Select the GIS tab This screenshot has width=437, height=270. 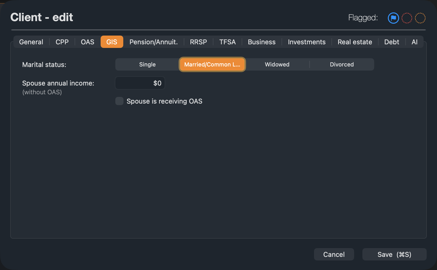point(112,42)
